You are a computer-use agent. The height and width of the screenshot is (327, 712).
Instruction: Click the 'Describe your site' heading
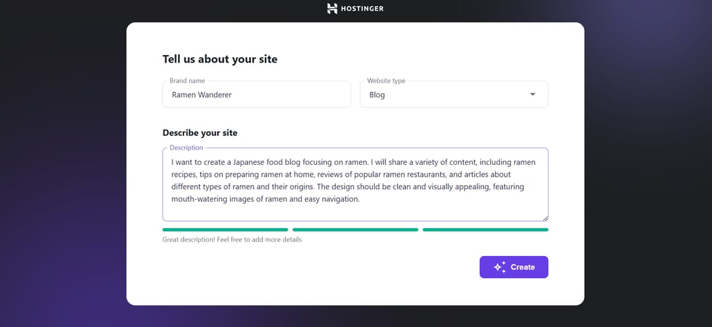200,133
